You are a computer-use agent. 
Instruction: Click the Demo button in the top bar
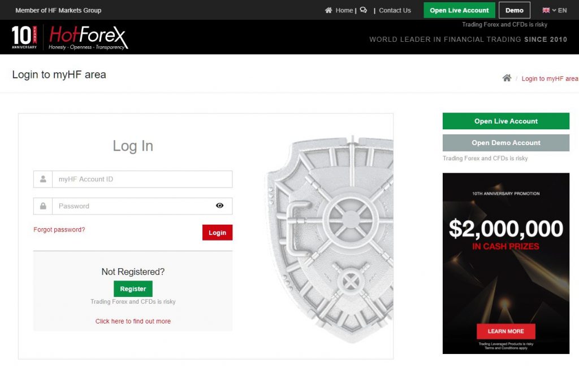click(515, 10)
